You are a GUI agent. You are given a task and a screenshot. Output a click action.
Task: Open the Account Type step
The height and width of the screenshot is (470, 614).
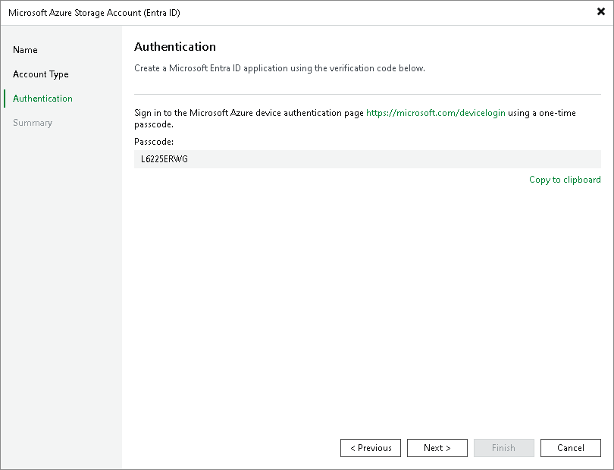41,74
